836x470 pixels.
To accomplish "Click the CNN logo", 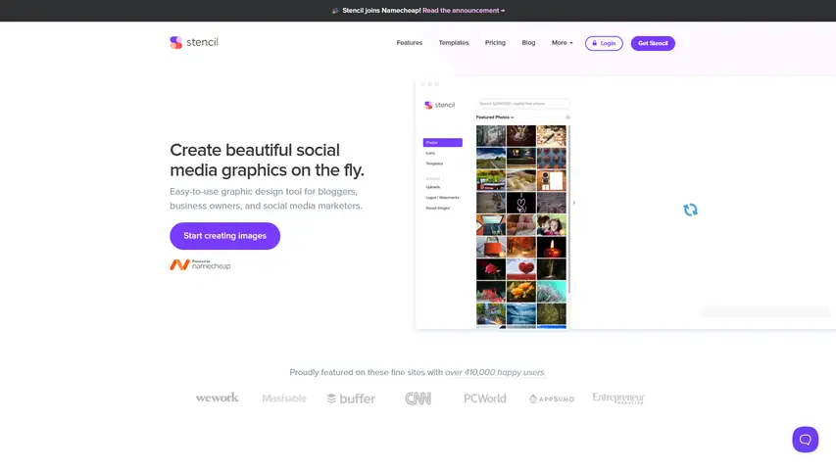I will pyautogui.click(x=418, y=399).
